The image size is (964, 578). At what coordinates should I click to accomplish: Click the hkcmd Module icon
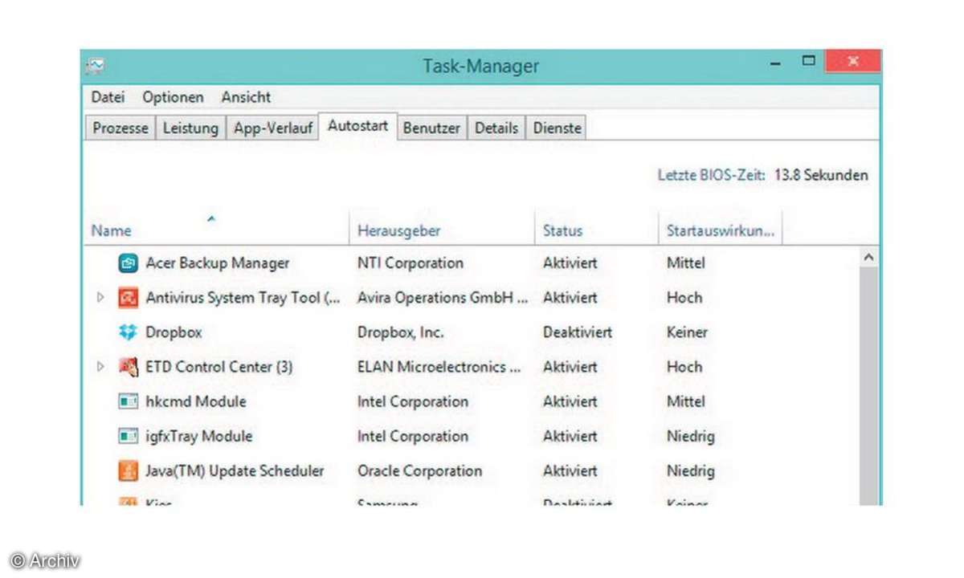[x=128, y=401]
